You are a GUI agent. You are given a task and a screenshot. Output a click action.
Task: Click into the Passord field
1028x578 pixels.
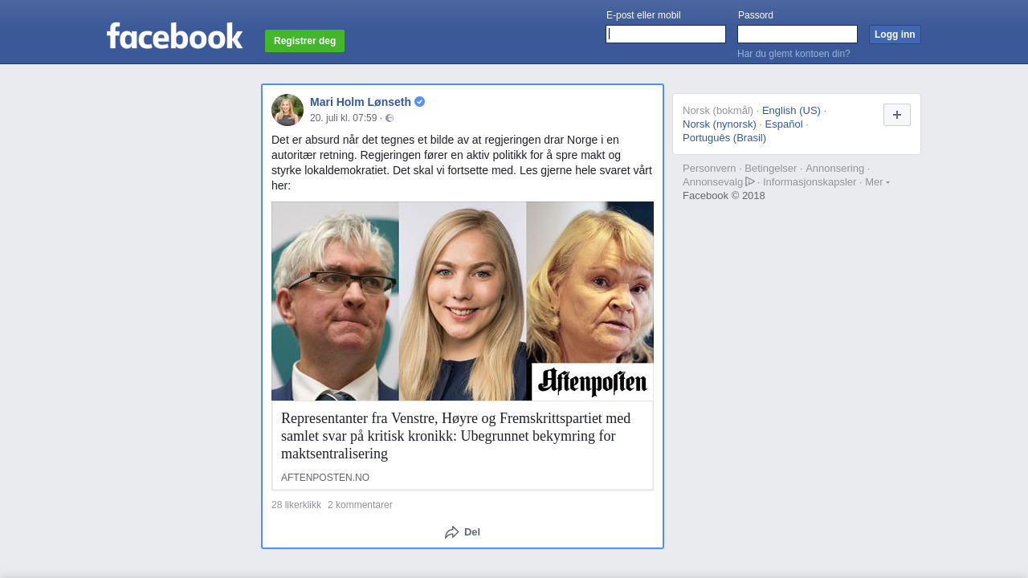[x=797, y=34]
